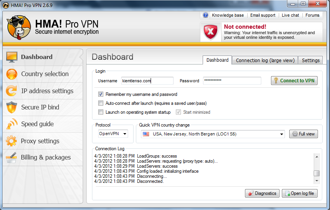Open Country selection in the sidebar
This screenshot has height=210, width=330.
pos(43,74)
